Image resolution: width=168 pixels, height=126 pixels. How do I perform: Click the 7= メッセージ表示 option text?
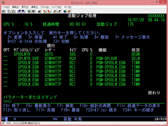click(x=132, y=37)
